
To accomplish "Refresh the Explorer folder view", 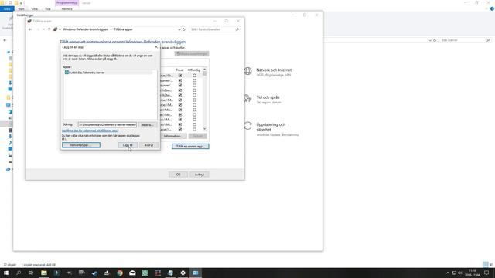I will (x=435, y=40).
